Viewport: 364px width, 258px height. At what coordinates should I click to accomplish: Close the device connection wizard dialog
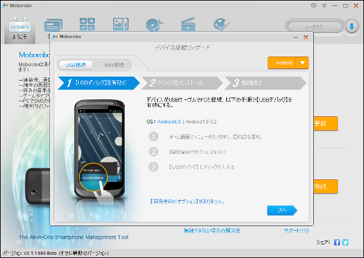[x=306, y=37]
